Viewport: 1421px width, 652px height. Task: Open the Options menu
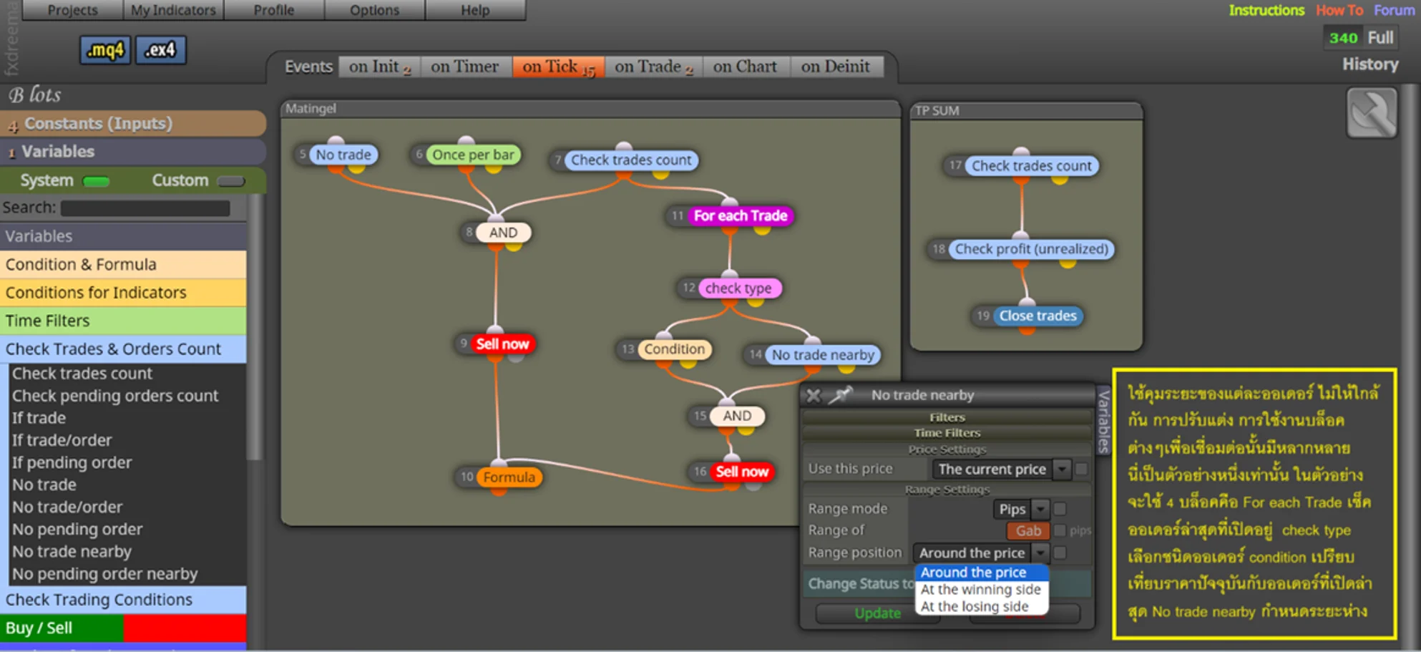click(374, 10)
